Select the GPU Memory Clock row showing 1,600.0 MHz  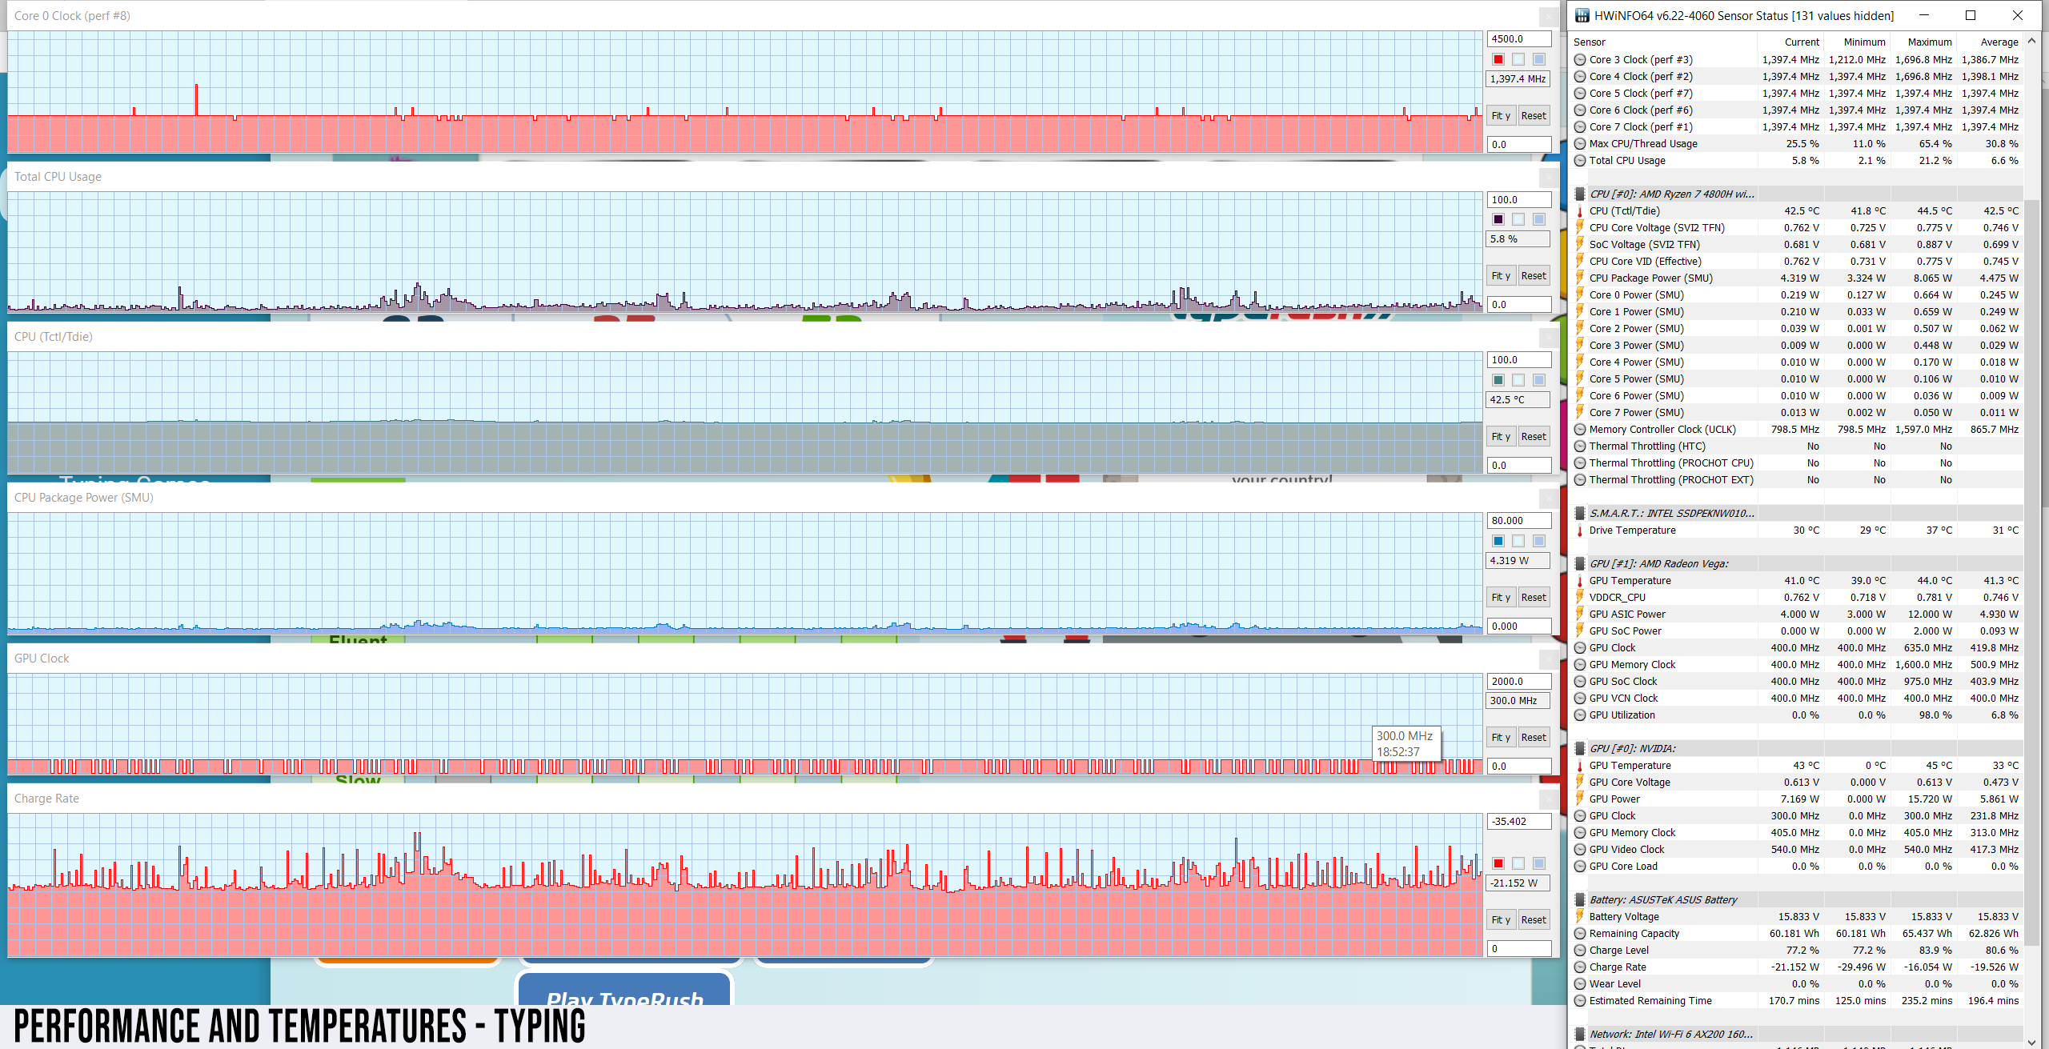[1797, 664]
